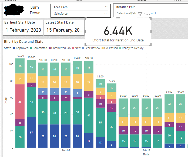
Task: Select the Approved segment labeled 13 in 82.00 bar
Action: click(100, 142)
